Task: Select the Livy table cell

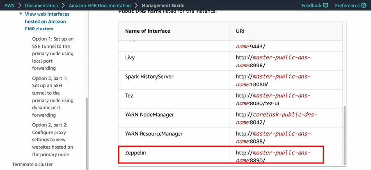Action: [x=174, y=61]
